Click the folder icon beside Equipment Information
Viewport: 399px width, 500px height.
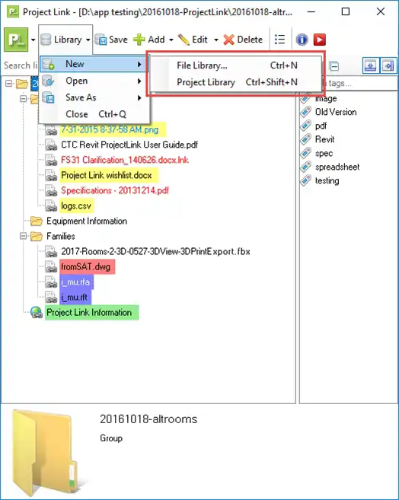pos(37,221)
